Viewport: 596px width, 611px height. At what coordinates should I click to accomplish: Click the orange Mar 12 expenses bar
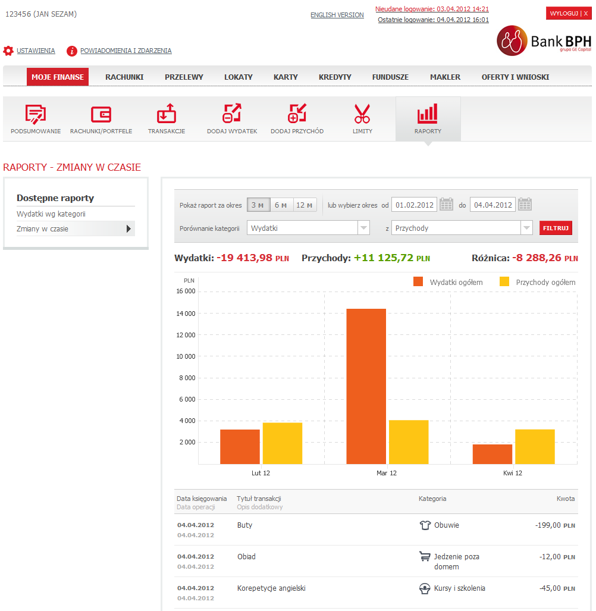(x=366, y=386)
